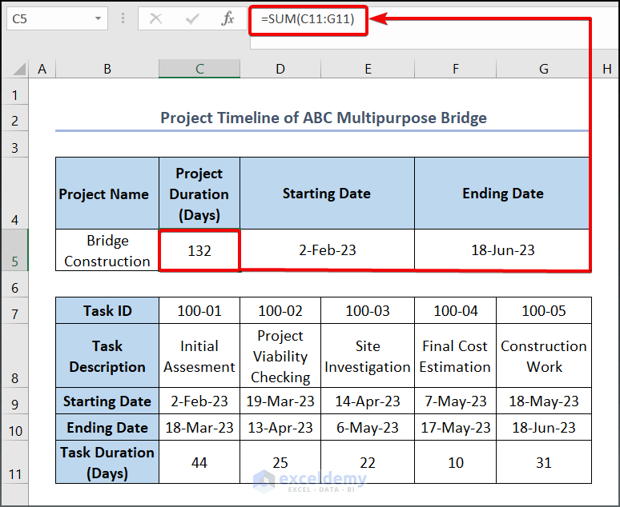
Task: Select the 17-May-23 ending date cell
Action: coord(456,427)
